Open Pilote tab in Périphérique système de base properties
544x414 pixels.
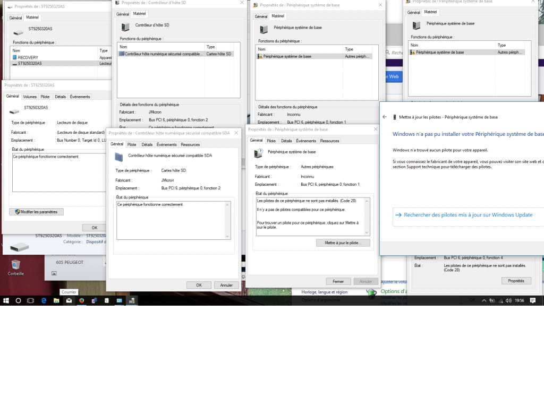(x=271, y=141)
